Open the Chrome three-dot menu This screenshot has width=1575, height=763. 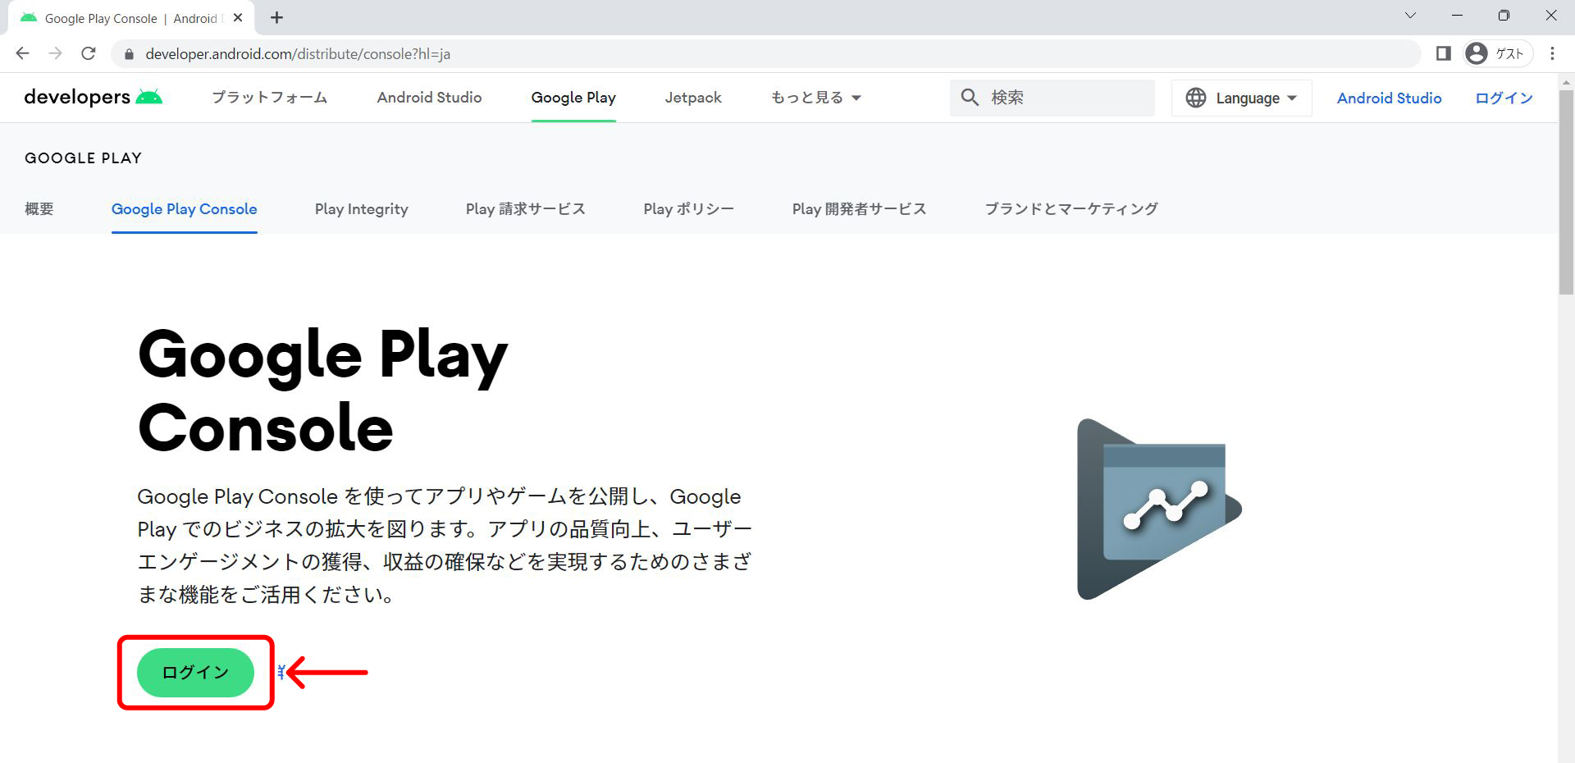1552,53
